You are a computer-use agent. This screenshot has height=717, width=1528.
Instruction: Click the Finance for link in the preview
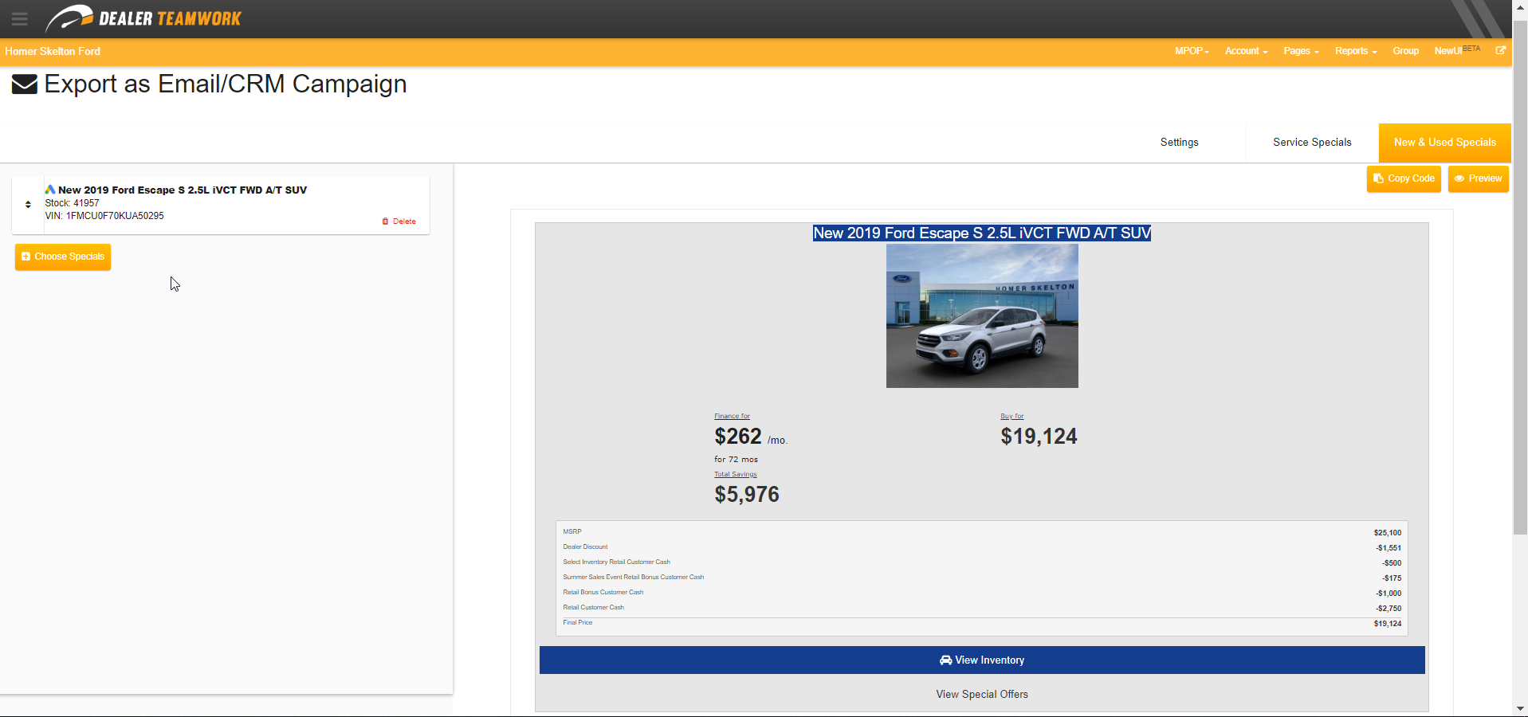pyautogui.click(x=732, y=415)
